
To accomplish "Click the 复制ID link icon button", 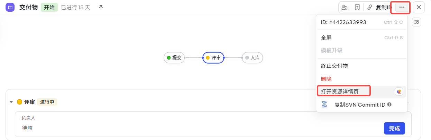I will coord(379,7).
